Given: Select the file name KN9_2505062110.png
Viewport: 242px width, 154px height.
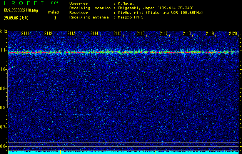Looking at the screenshot, I should (21, 10).
